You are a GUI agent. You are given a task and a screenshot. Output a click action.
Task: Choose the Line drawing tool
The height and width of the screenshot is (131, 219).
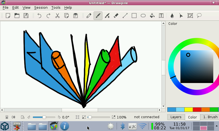pyautogui.click(x=125, y=16)
